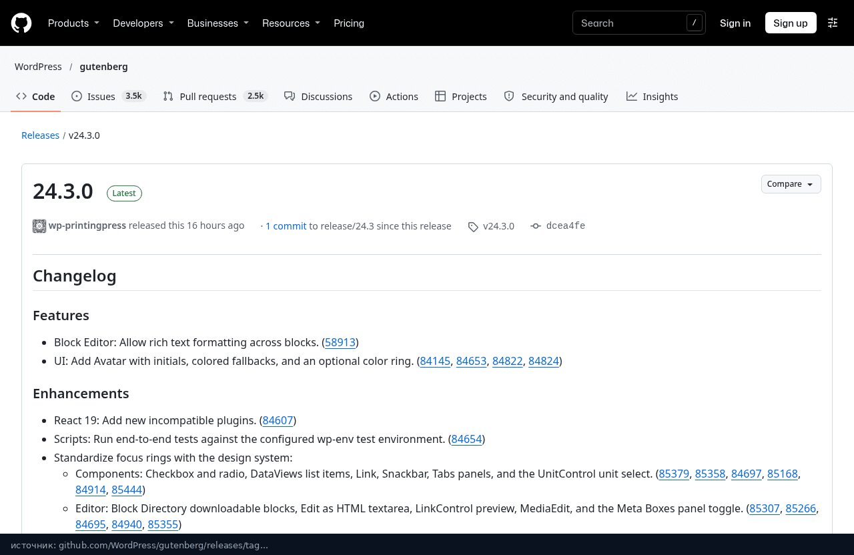The image size is (854, 555).
Task: Open pull request 84145 link
Action: (x=435, y=361)
